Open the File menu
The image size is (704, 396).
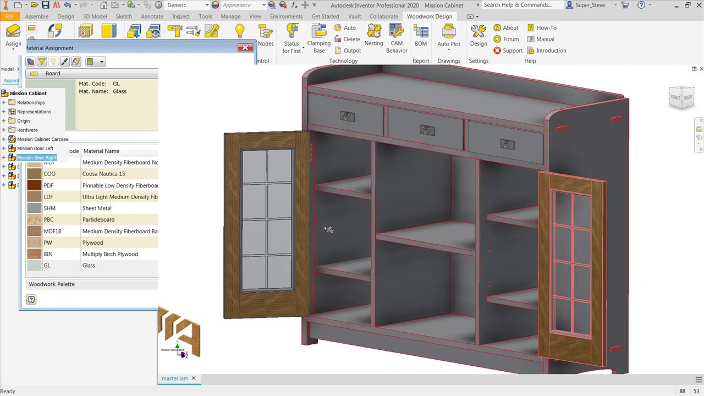point(9,16)
